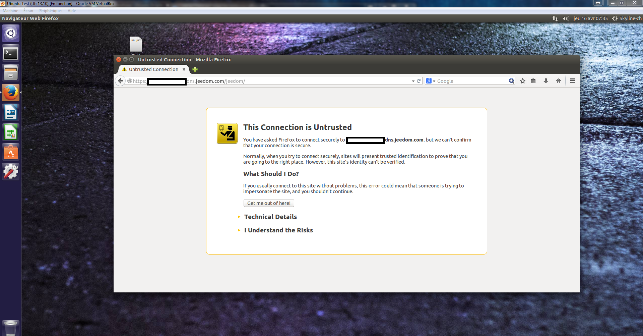Open the Firefox hamburger menu
643x336 pixels.
coord(573,81)
